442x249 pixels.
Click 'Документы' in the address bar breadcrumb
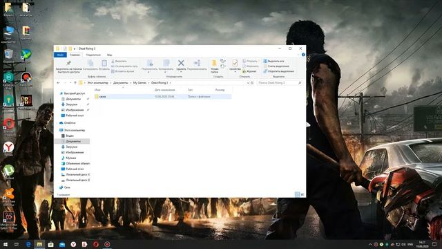120,83
